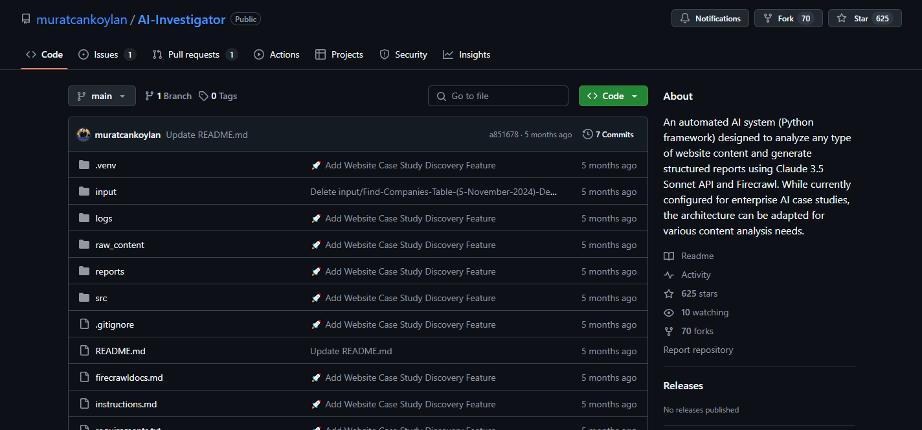This screenshot has height=430, width=922.
Task: Click the star icon next to 625 stars
Action: click(x=669, y=294)
